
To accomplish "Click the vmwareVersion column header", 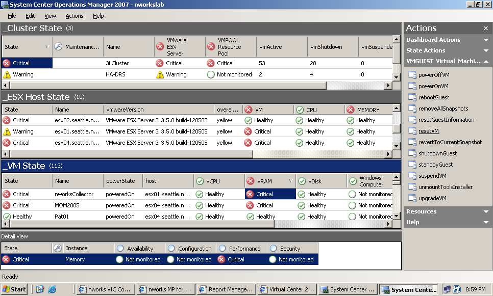I will 159,110.
